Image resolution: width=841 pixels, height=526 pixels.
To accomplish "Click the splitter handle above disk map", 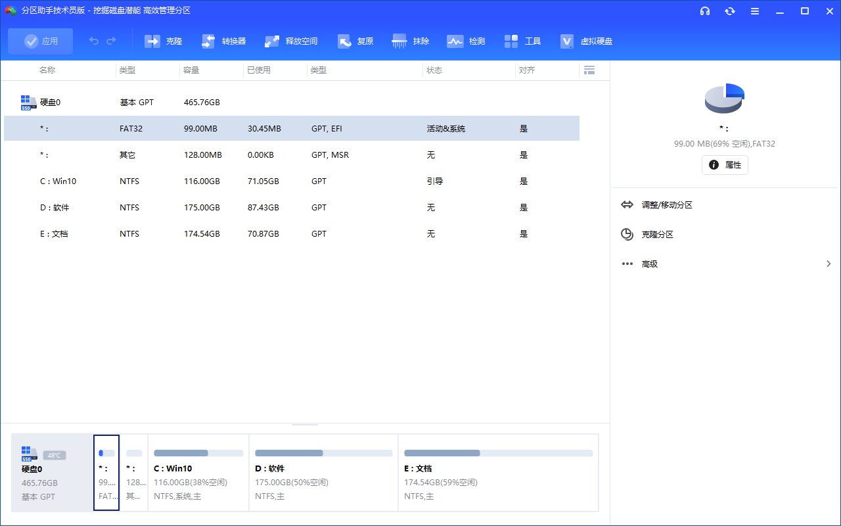I will point(305,425).
